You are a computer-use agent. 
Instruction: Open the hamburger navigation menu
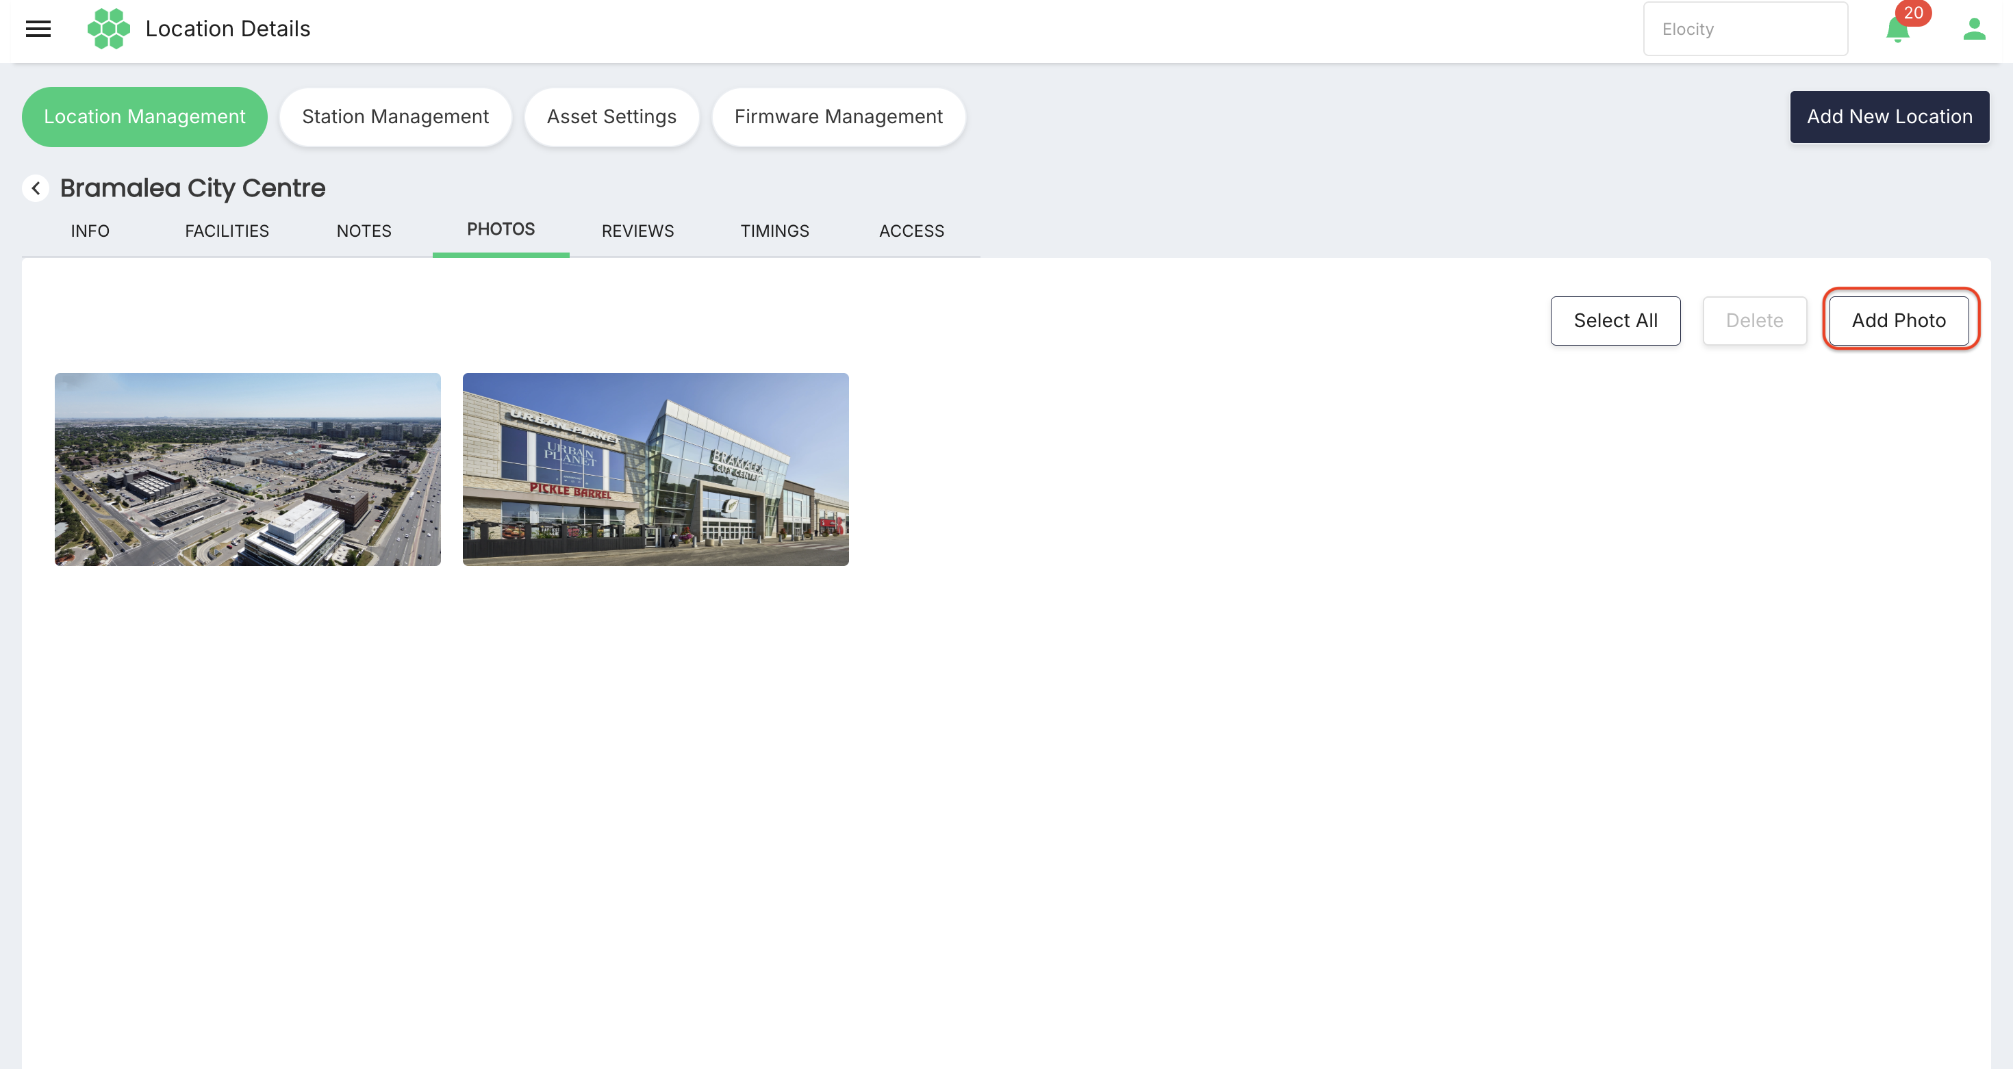tap(38, 29)
